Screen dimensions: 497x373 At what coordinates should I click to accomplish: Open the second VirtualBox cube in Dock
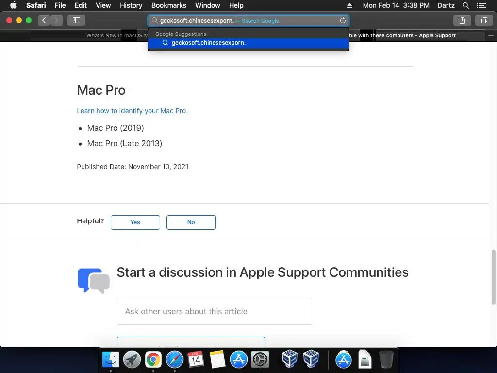tap(311, 359)
